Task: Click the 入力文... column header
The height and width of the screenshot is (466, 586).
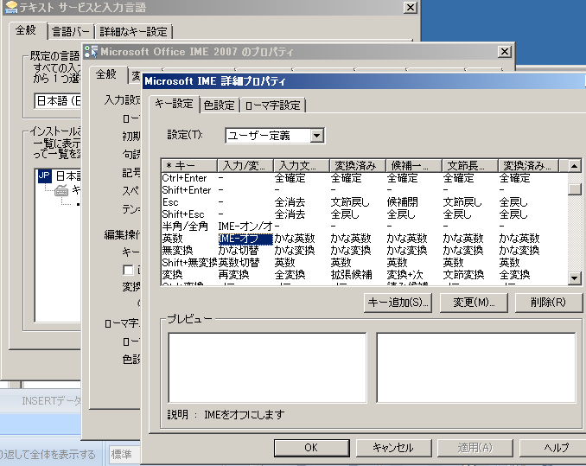Action: tap(302, 165)
